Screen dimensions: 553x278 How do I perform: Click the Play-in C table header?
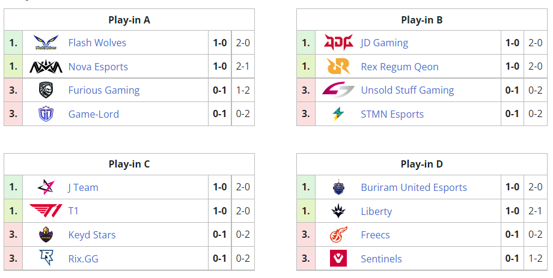tap(129, 164)
